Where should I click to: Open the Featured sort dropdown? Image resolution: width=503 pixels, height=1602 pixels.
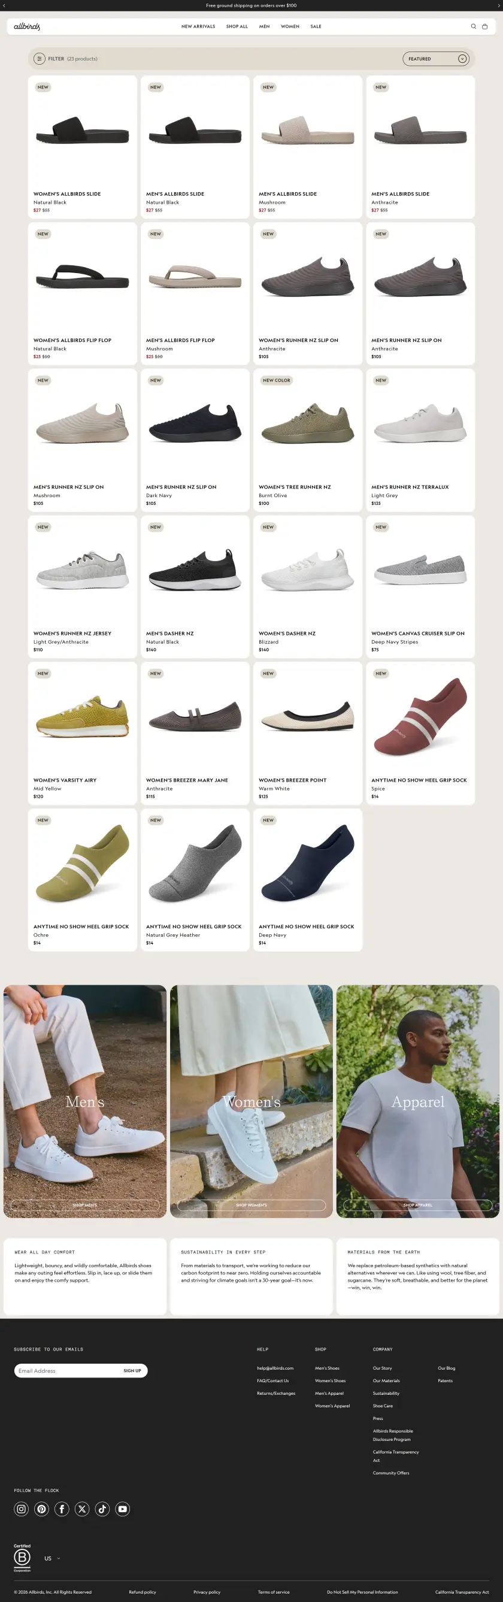click(x=435, y=59)
